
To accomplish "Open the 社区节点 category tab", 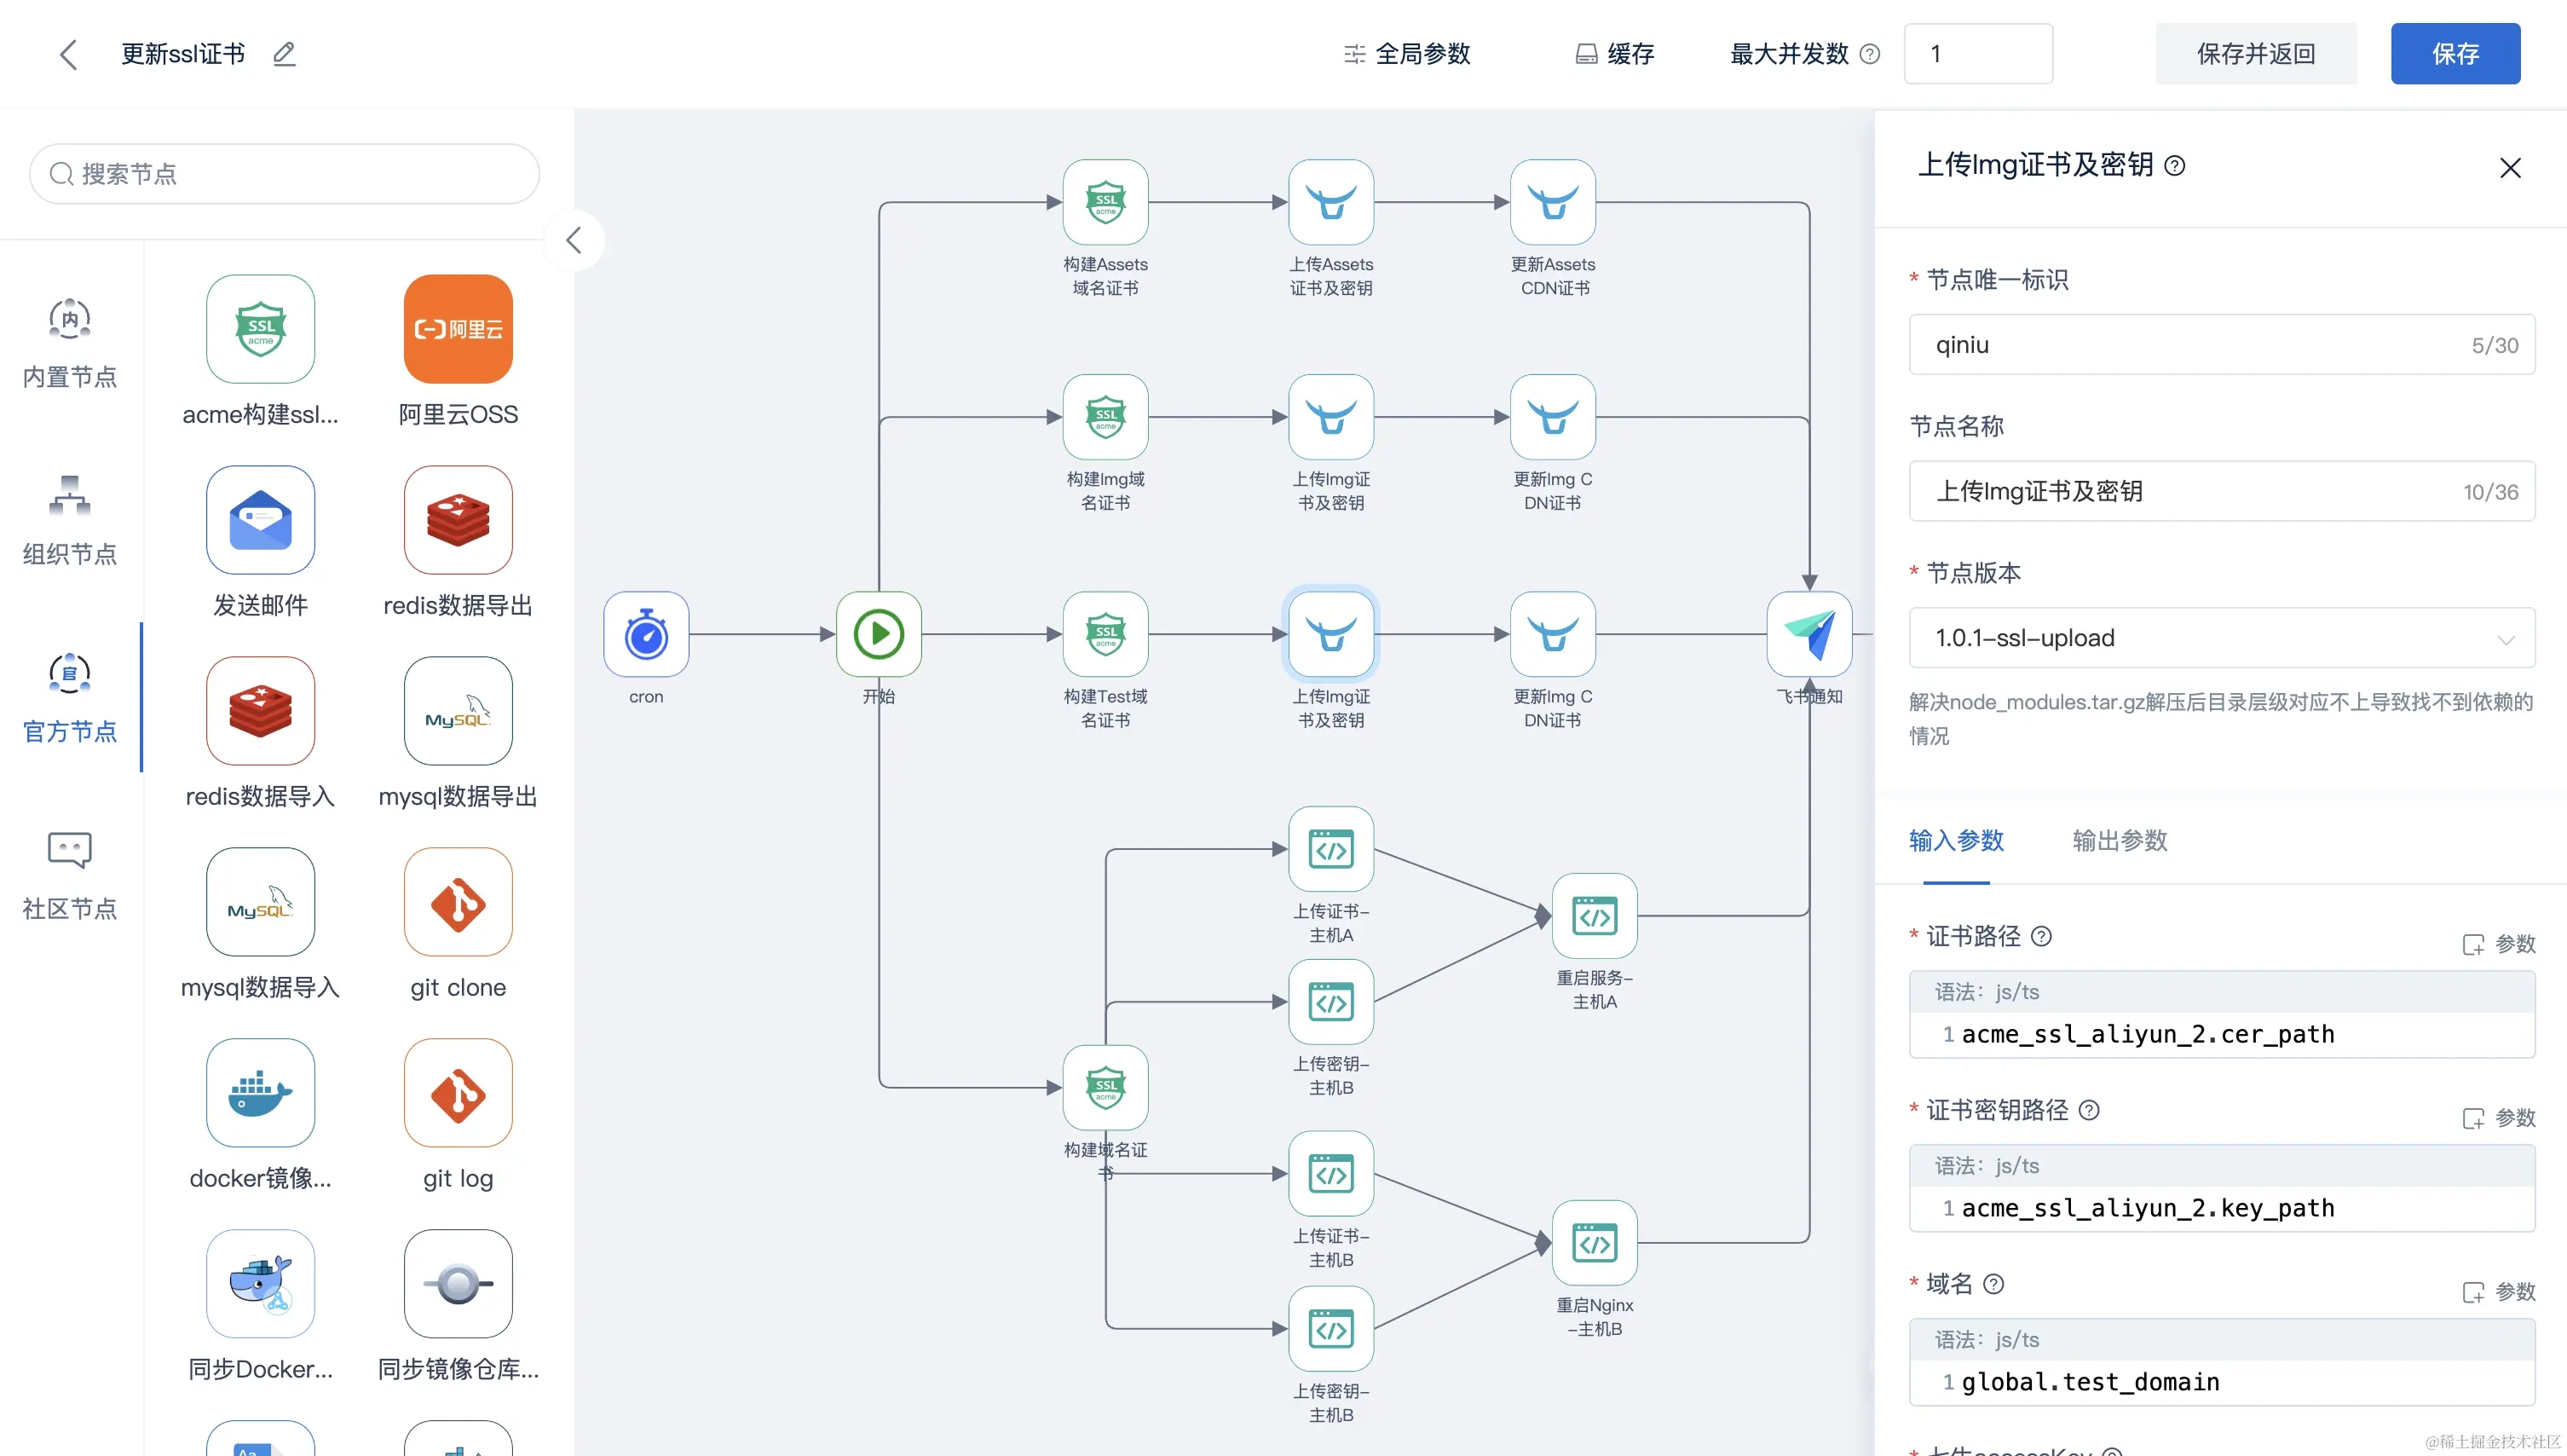I will click(69, 875).
